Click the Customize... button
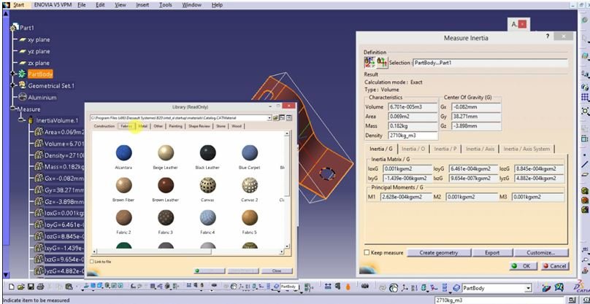590x304 pixels. (540, 253)
